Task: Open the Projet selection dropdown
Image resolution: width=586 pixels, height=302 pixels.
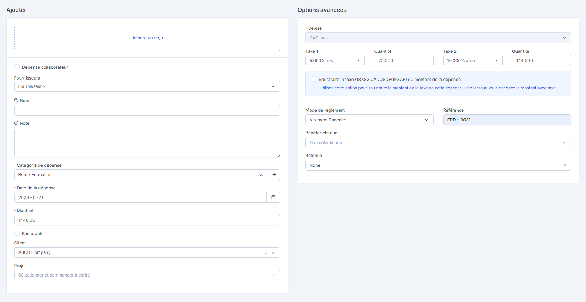Action: point(147,275)
